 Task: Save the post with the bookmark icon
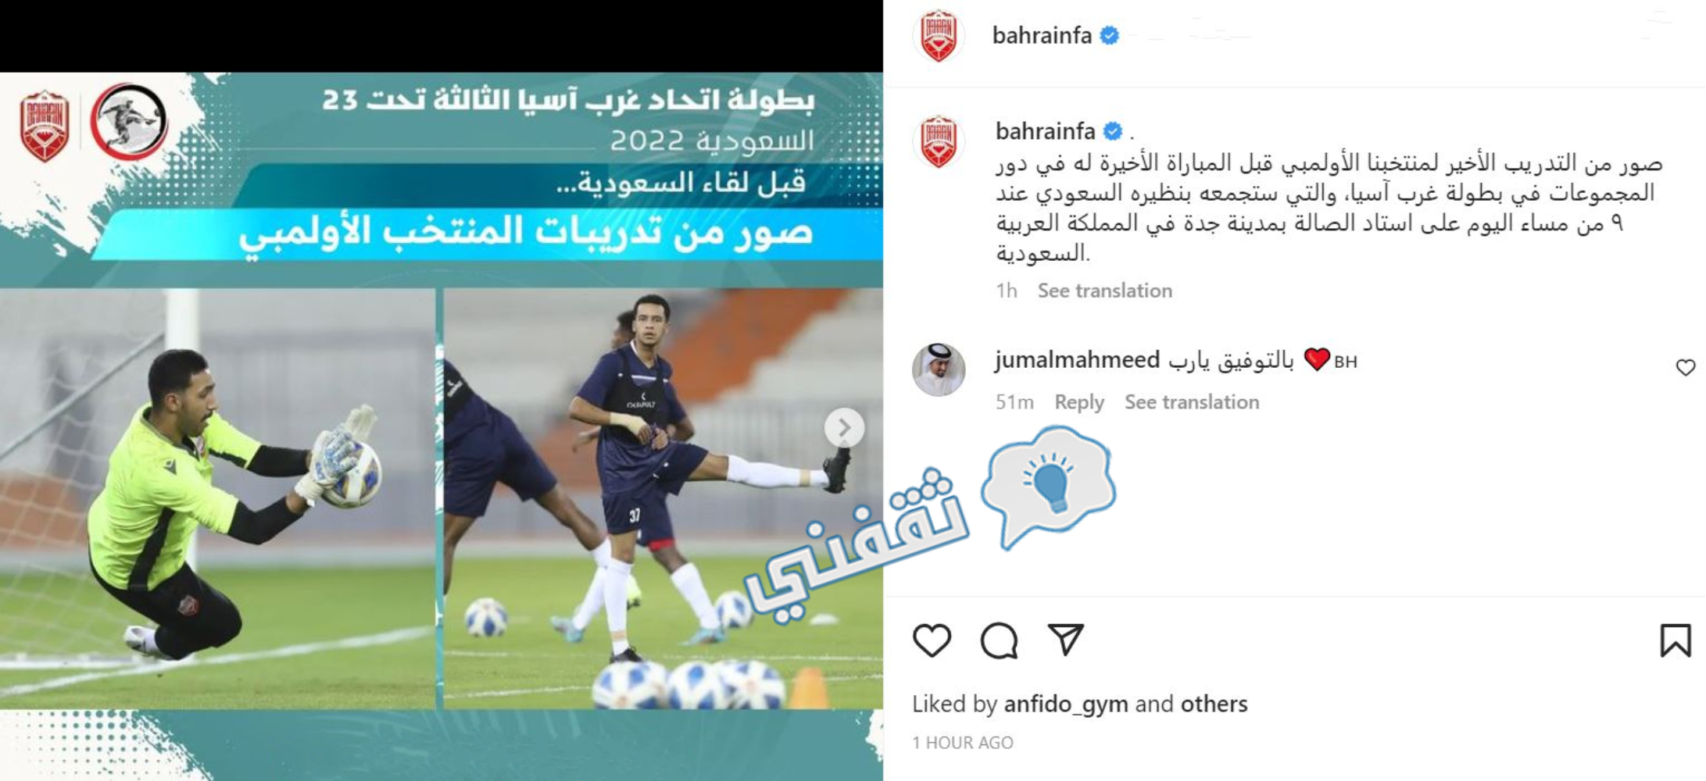pyautogui.click(x=1676, y=640)
